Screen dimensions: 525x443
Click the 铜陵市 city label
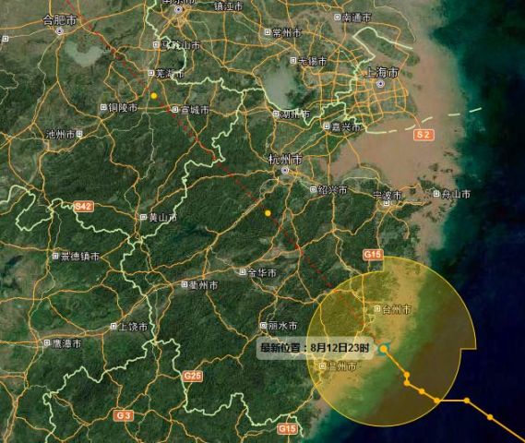(x=123, y=108)
